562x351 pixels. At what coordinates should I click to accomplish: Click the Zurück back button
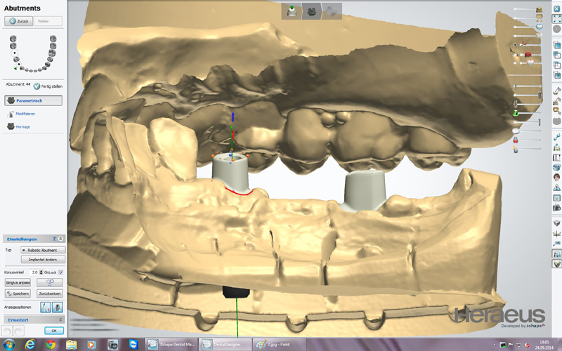click(x=17, y=22)
